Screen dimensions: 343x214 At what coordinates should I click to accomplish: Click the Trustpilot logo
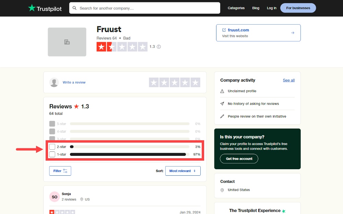45,8
